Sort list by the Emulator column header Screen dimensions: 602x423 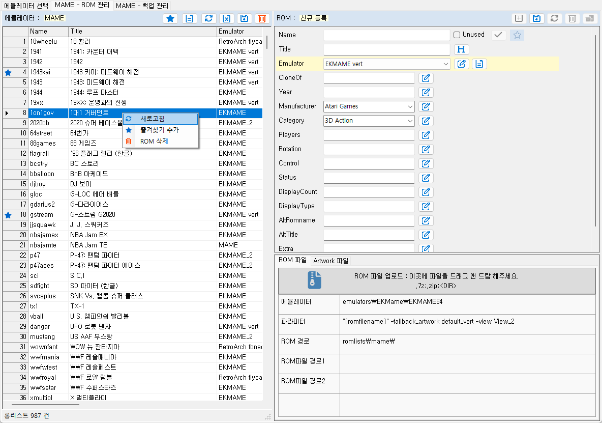(239, 31)
